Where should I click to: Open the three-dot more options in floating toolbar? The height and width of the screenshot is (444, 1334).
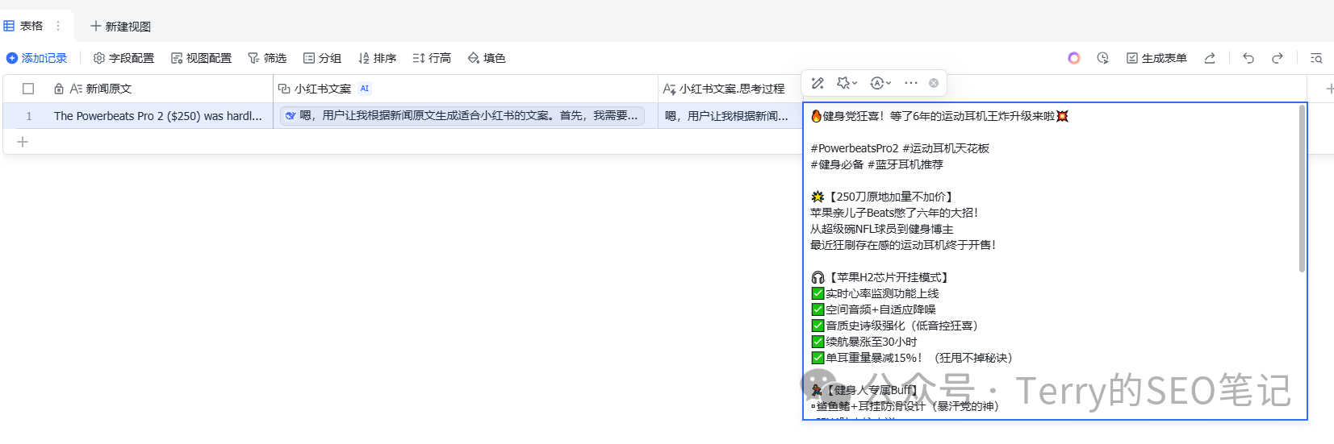[x=911, y=83]
